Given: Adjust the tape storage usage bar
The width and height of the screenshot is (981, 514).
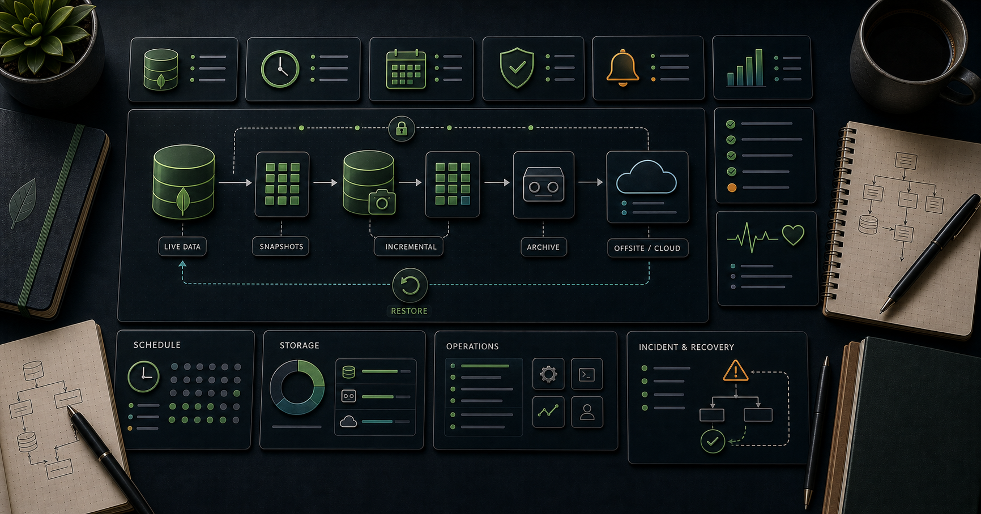Looking at the screenshot, I should click(386, 397).
